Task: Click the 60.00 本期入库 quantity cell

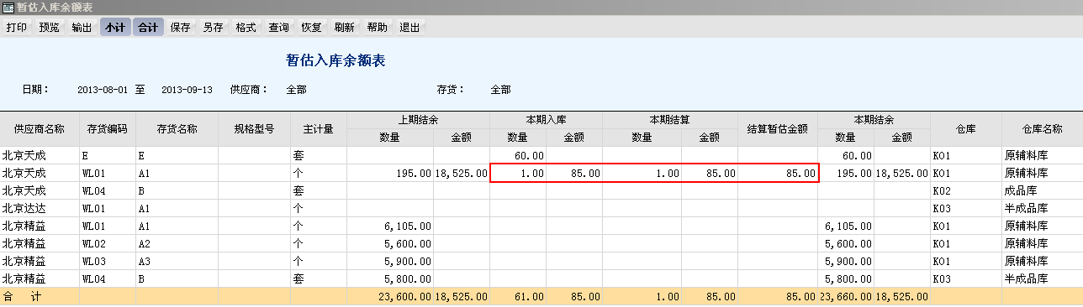Action: pyautogui.click(x=518, y=155)
